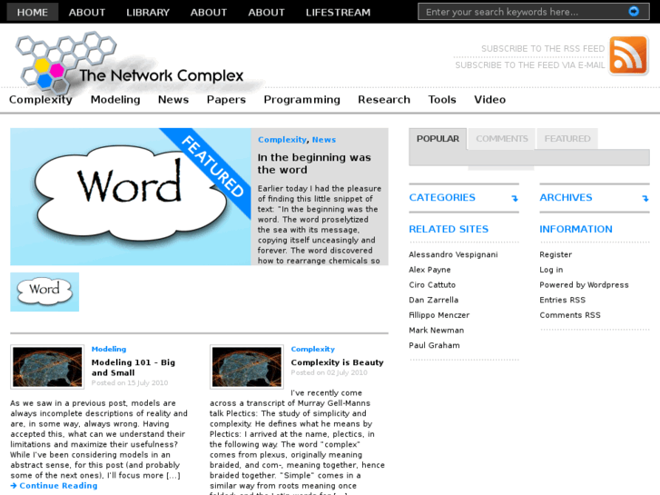Click 'Posted on 02 July 2010' text
The width and height of the screenshot is (660, 495).
(330, 372)
